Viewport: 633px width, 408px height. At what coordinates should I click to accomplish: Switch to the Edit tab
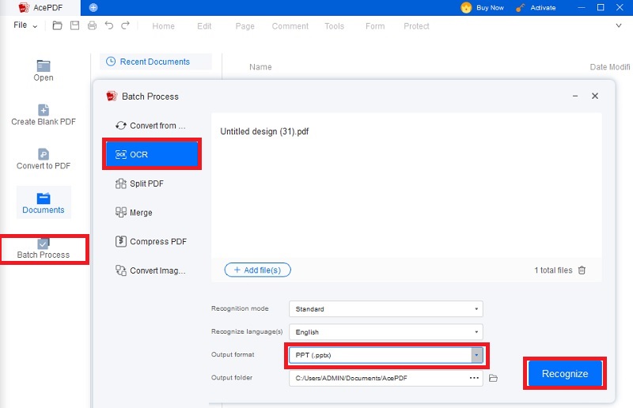coord(204,26)
